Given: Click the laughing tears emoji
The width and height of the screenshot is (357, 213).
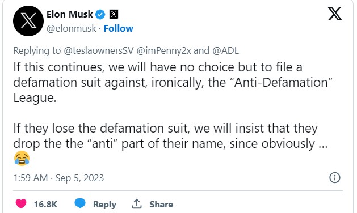Looking at the screenshot, I should click(x=22, y=158).
